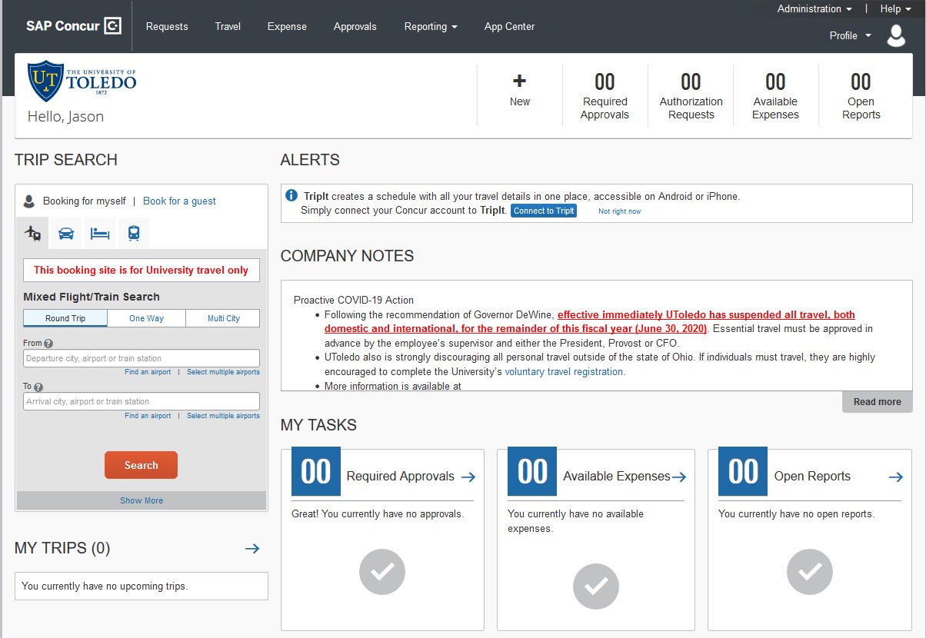Click the Available Expenses checkmark circle
Viewport: 926px width, 638px height.
pyautogui.click(x=596, y=586)
